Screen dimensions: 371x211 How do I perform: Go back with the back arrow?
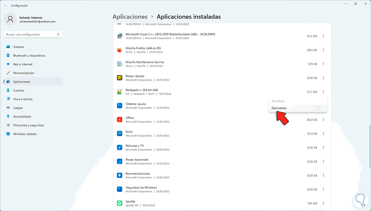pos(5,6)
